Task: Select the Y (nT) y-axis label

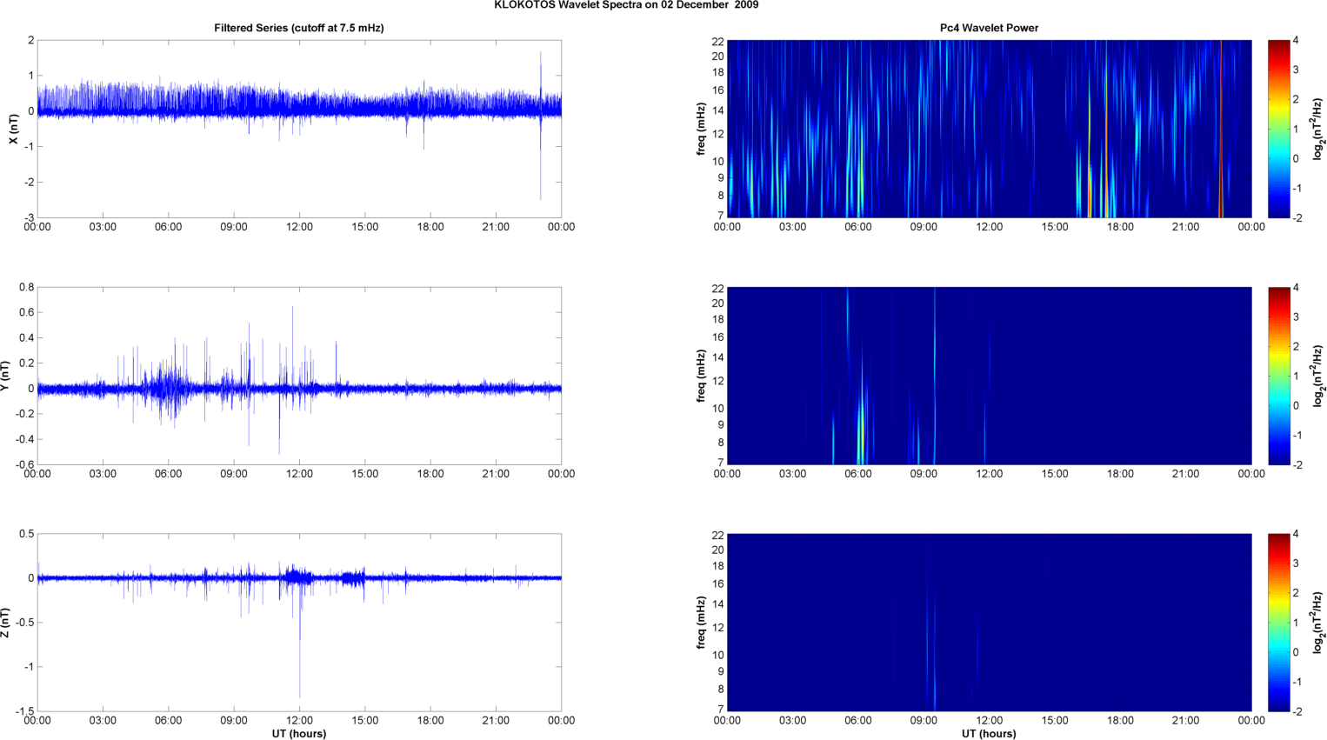Action: tap(6, 376)
